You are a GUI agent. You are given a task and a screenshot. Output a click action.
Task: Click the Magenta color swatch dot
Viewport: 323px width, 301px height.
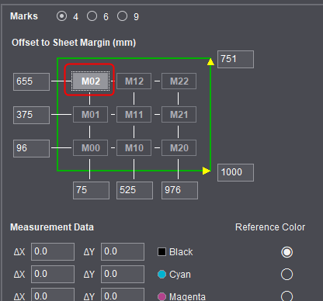coord(161,296)
